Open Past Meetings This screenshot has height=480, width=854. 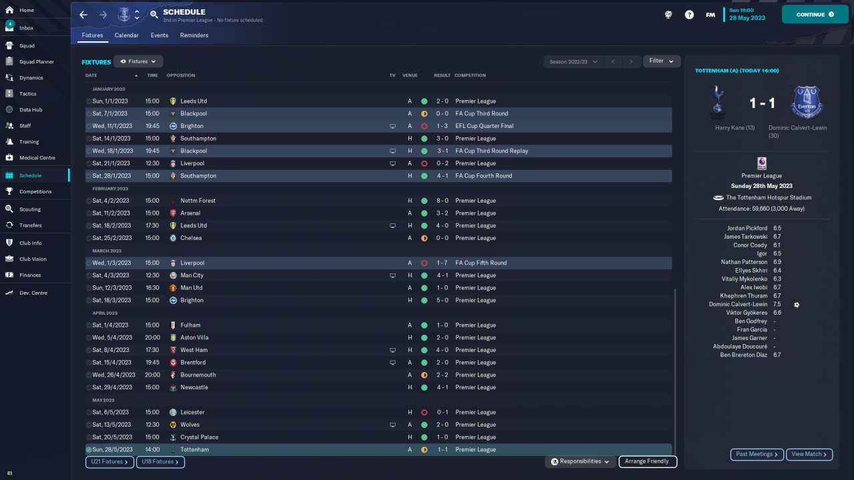(x=757, y=455)
